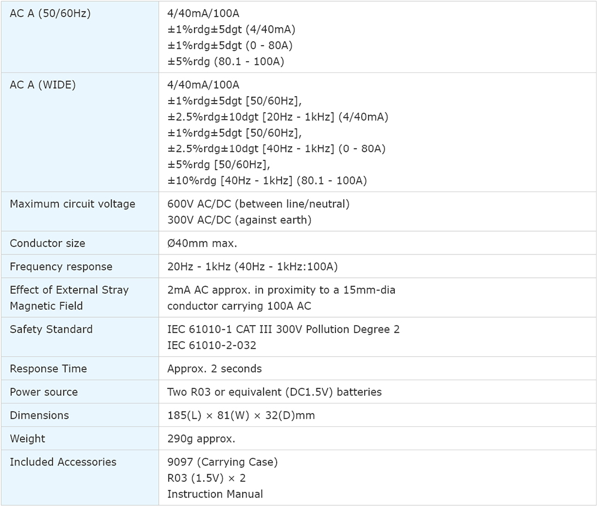Click the 600V AC/DC line/neutral value
This screenshot has width=599, height=507.
[258, 204]
